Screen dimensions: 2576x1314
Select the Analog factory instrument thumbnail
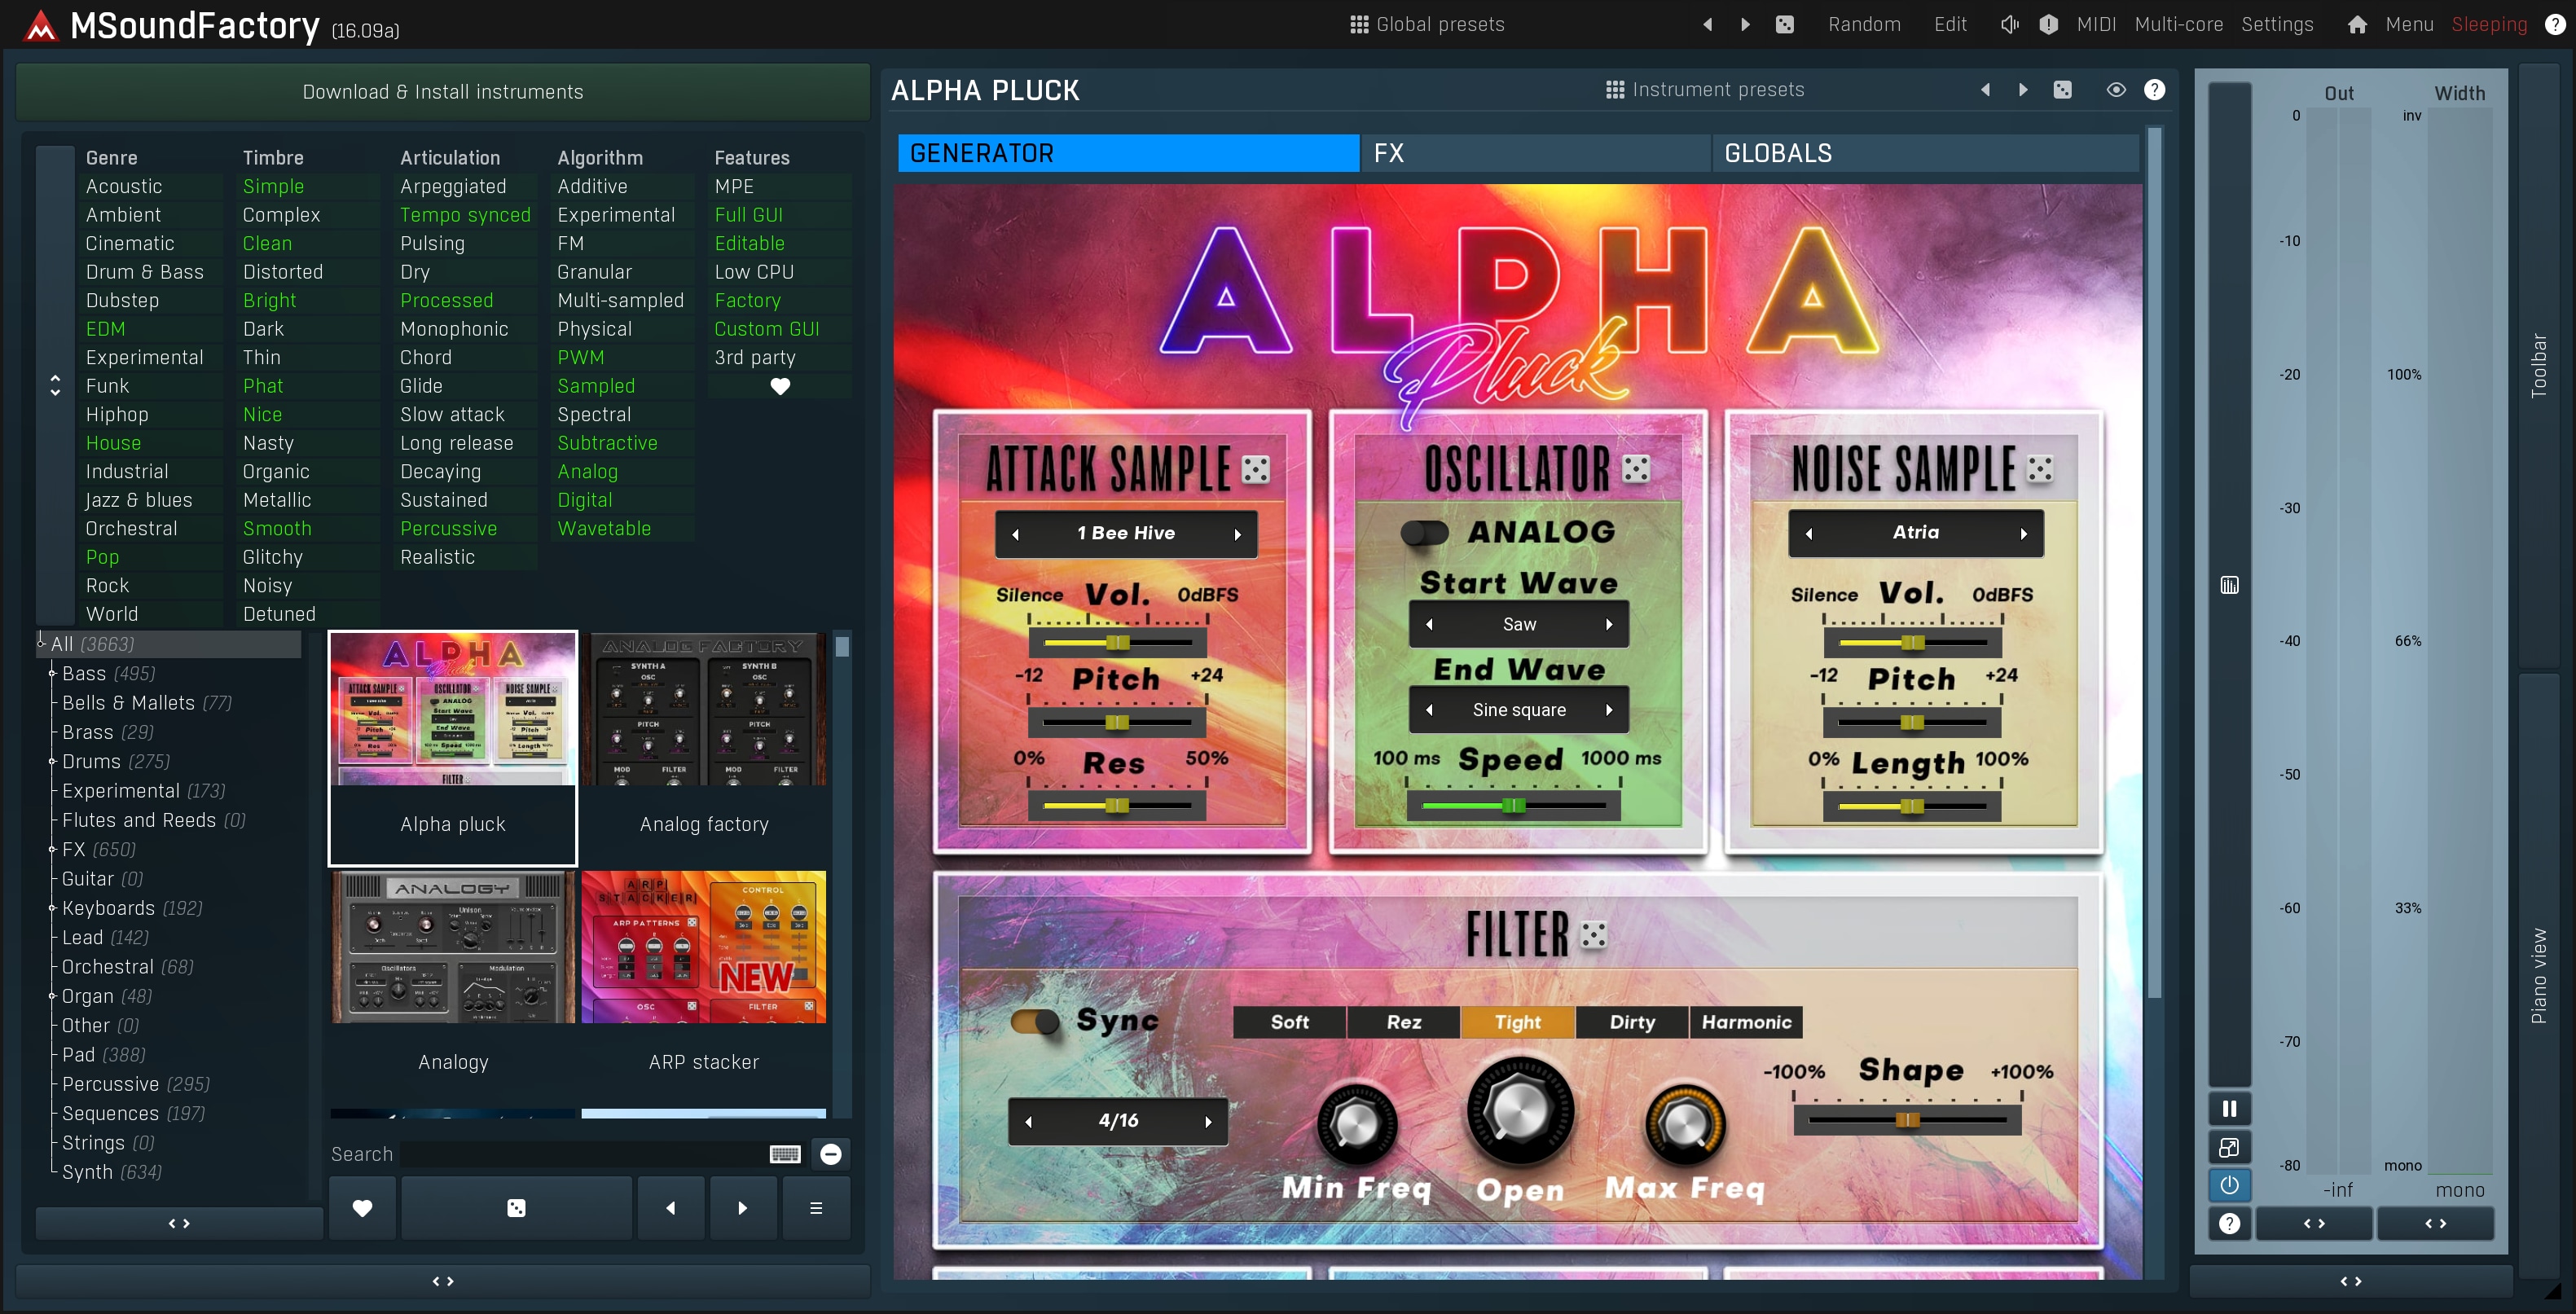pos(704,748)
